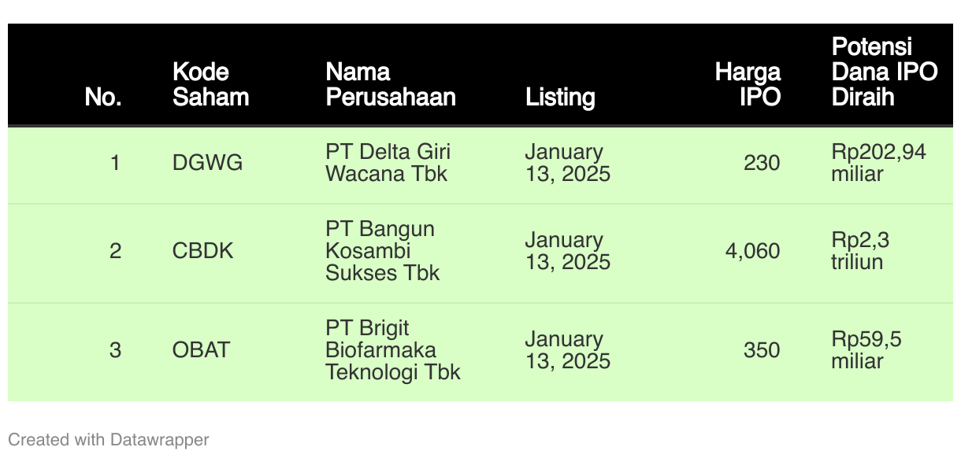The width and height of the screenshot is (961, 458).
Task: Select 'Rp202,94 miliar' value
Action: [x=879, y=163]
